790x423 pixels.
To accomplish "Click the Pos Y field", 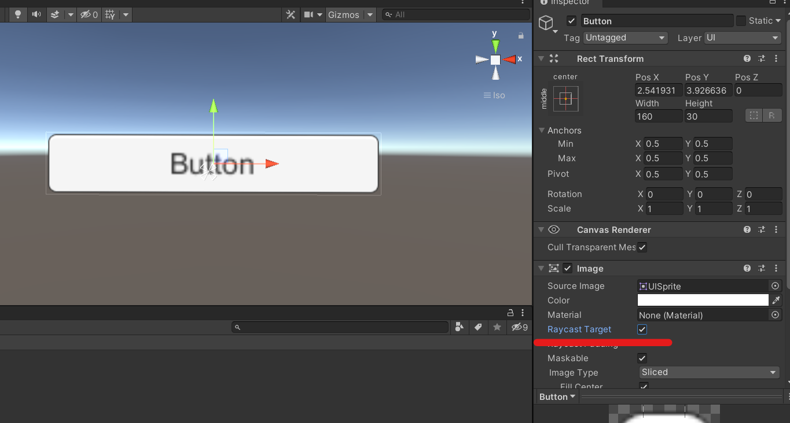I will coord(708,90).
